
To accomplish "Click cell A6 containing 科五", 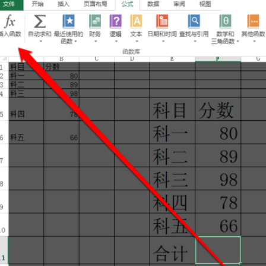I will (x=26, y=132).
